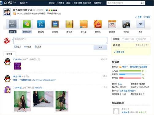Open the purple chat image thumbnail

tap(17, 66)
